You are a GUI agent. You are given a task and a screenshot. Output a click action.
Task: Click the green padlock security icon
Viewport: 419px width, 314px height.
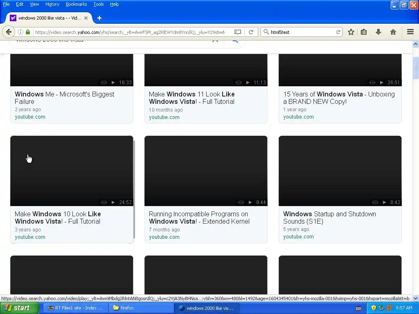28,32
